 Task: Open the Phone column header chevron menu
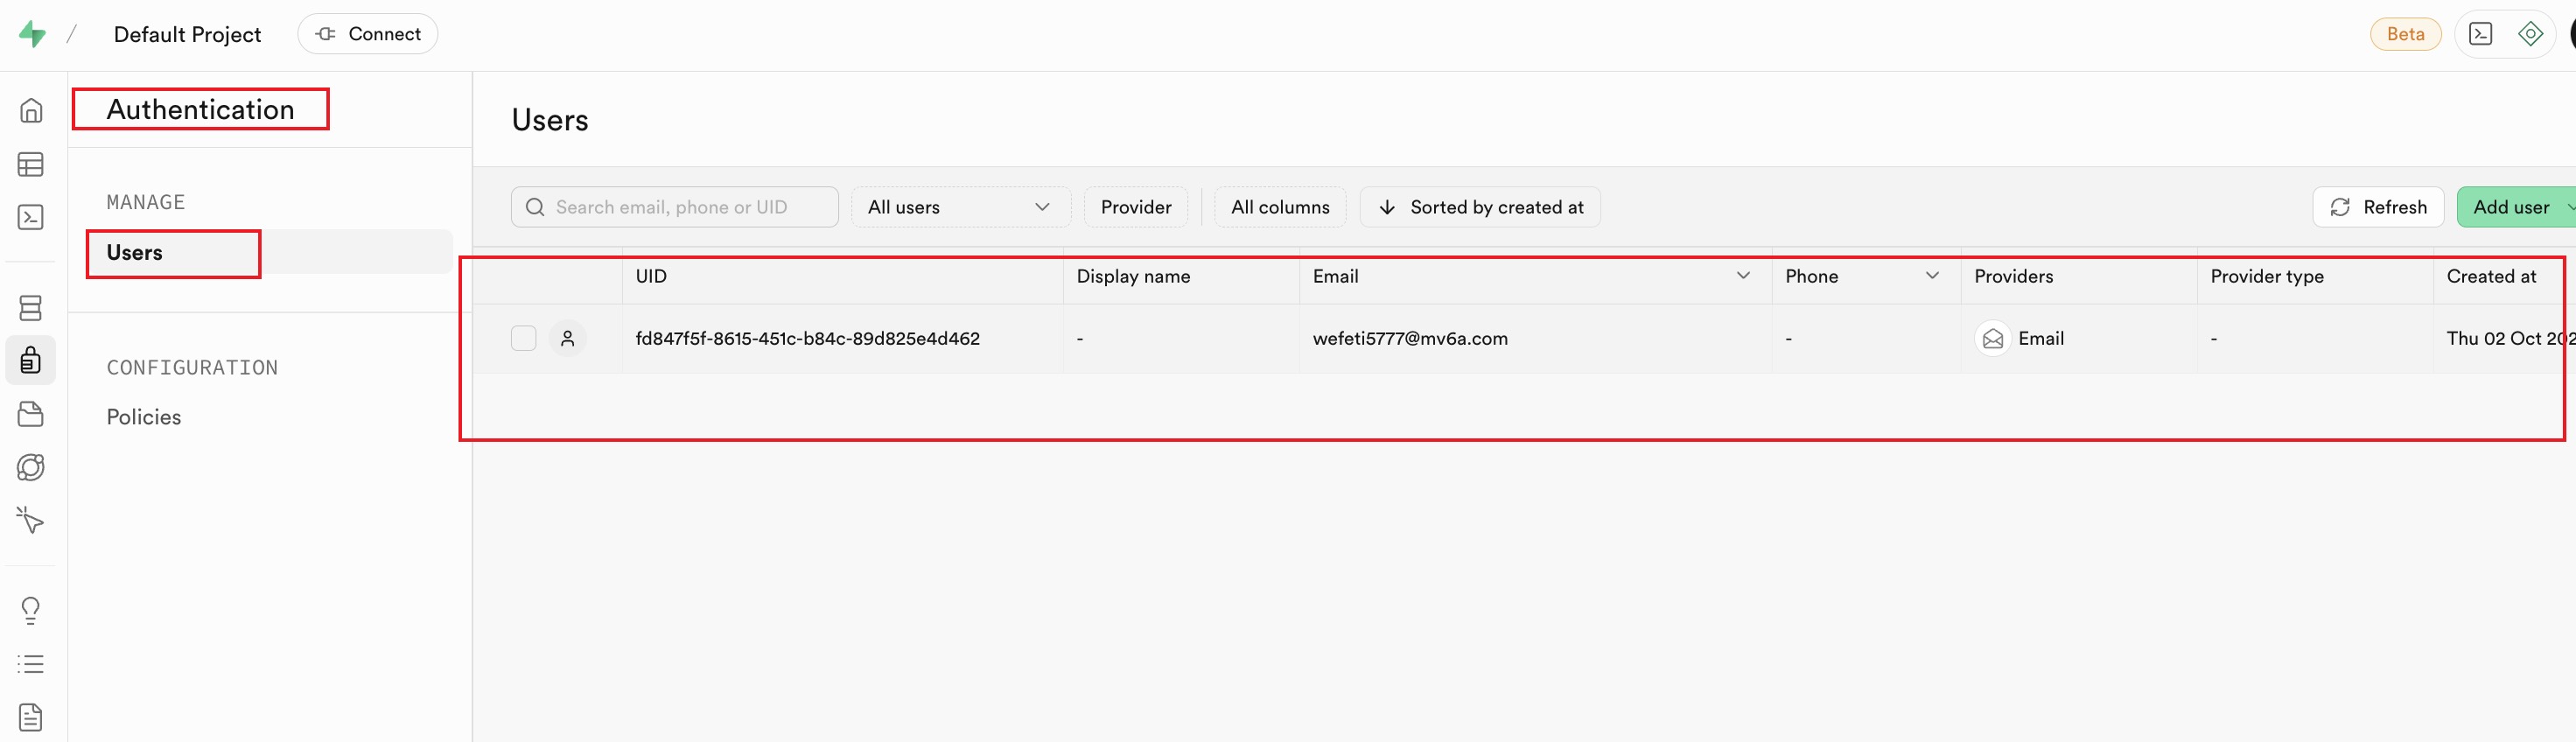coord(1932,276)
